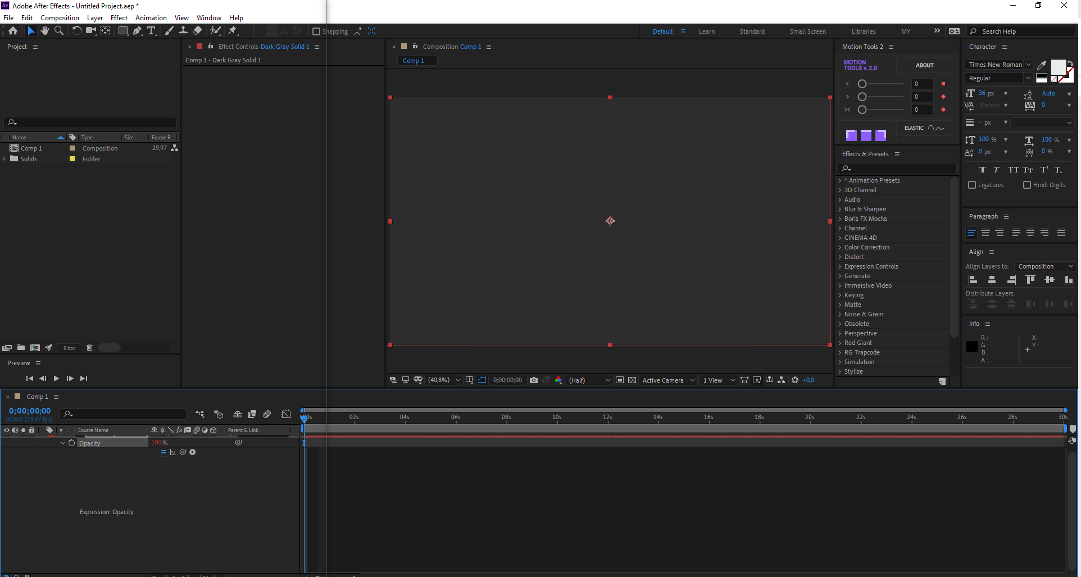Toggle the Opacity stopwatch keyframe
Screen dimensions: 1081x577
(x=71, y=443)
